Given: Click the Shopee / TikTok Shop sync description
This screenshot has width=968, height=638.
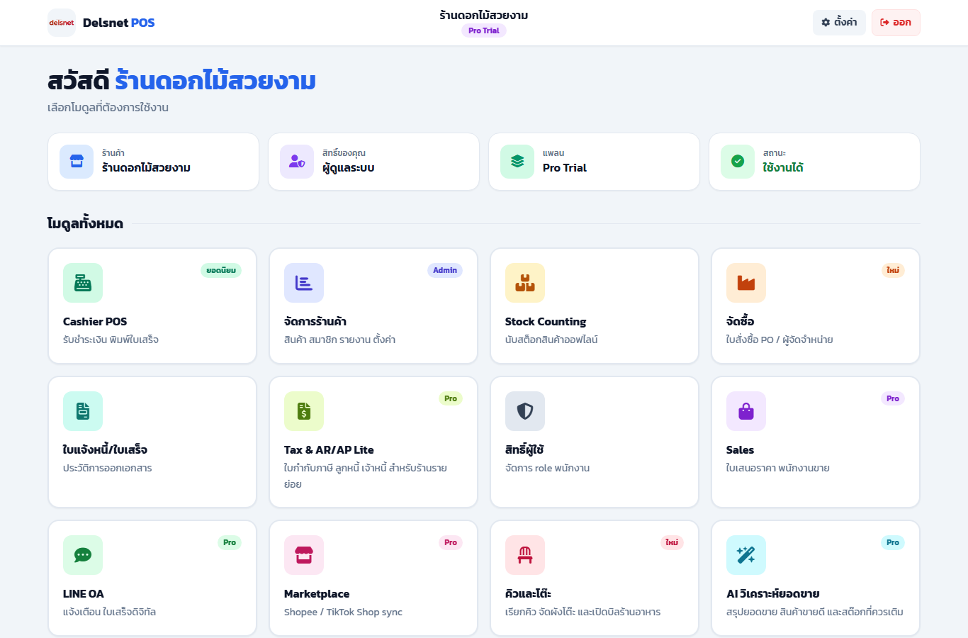Looking at the screenshot, I should (343, 612).
